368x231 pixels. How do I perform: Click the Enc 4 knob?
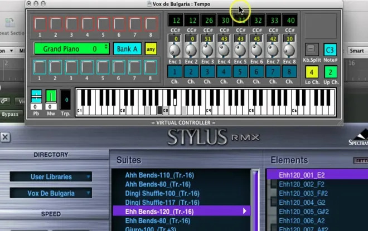pos(224,50)
